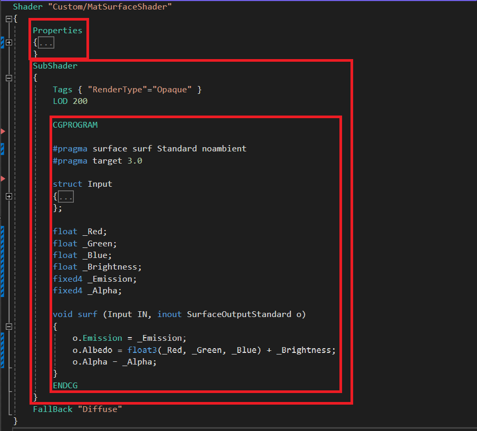Click _Brightness in its float declaration
Viewport: 477px width, 431px height.
pyautogui.click(x=110, y=267)
